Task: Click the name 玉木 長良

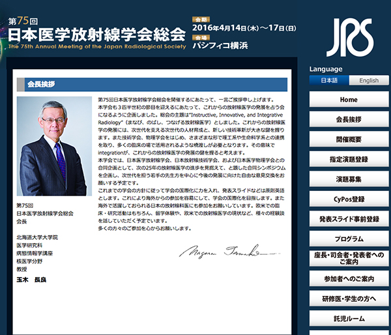Action: [31, 280]
